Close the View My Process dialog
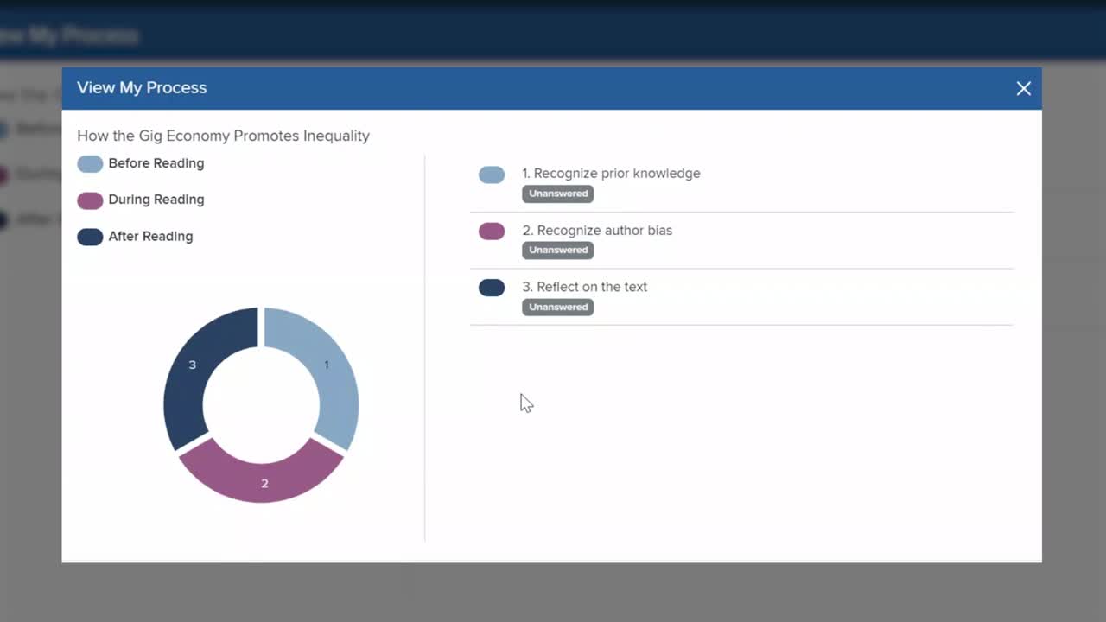The height and width of the screenshot is (622, 1106). point(1023,88)
